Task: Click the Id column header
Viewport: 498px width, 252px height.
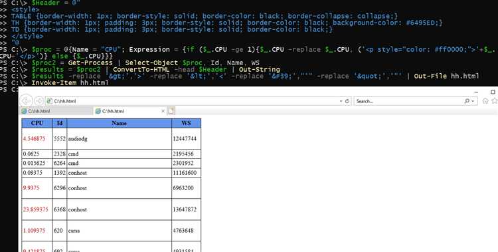Action: 60,123
